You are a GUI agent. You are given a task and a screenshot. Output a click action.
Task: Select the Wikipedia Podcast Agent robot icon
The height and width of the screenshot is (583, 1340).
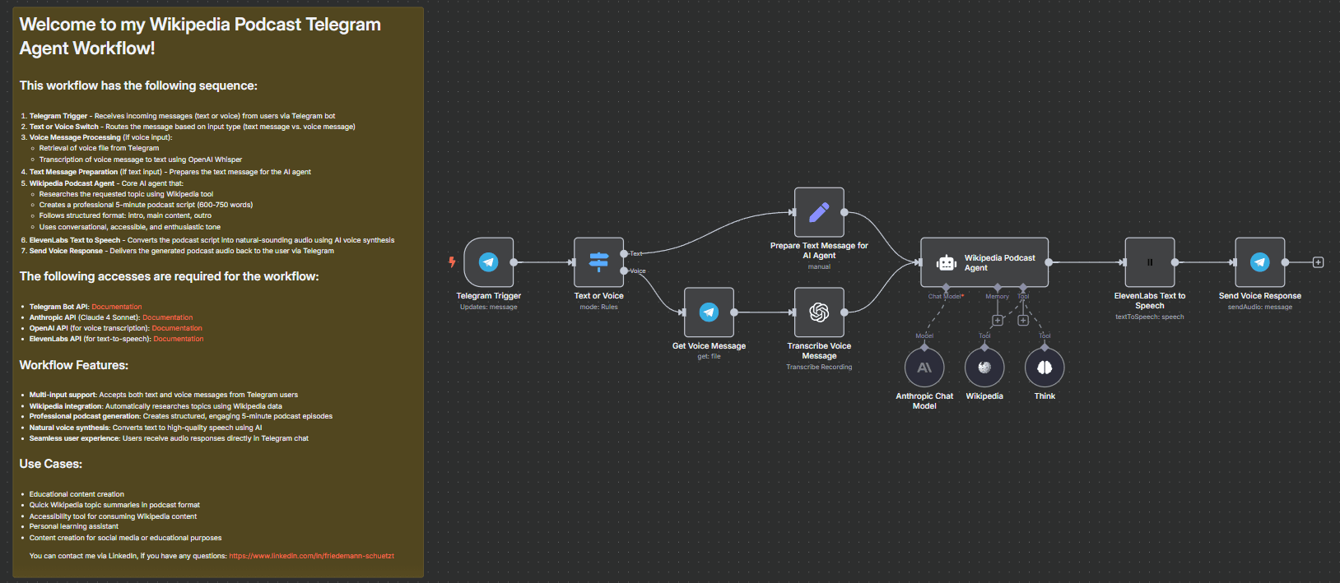tap(947, 263)
